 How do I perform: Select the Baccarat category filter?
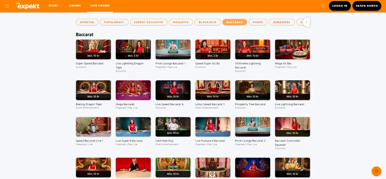[x=234, y=22]
